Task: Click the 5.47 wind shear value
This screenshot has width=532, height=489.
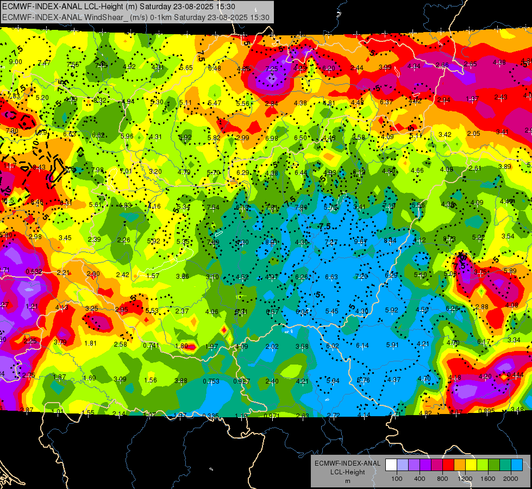Action: pyautogui.click(x=215, y=103)
